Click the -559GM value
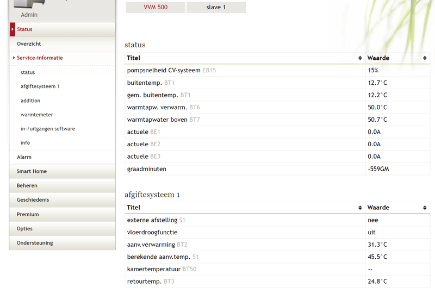The height and width of the screenshot is (293, 435). coord(378,169)
